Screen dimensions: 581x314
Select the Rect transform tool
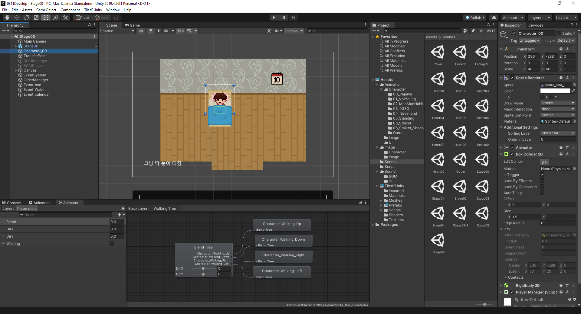click(46, 18)
